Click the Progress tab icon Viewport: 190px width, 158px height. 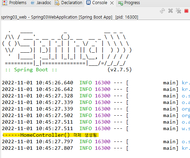tap(121, 3)
